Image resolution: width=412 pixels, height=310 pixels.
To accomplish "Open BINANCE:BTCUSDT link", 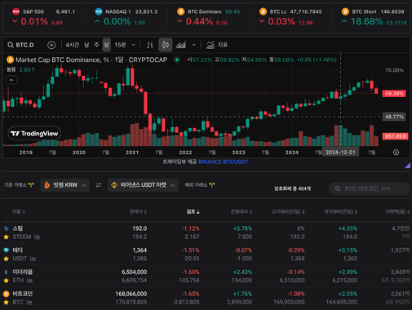I will coord(224,162).
